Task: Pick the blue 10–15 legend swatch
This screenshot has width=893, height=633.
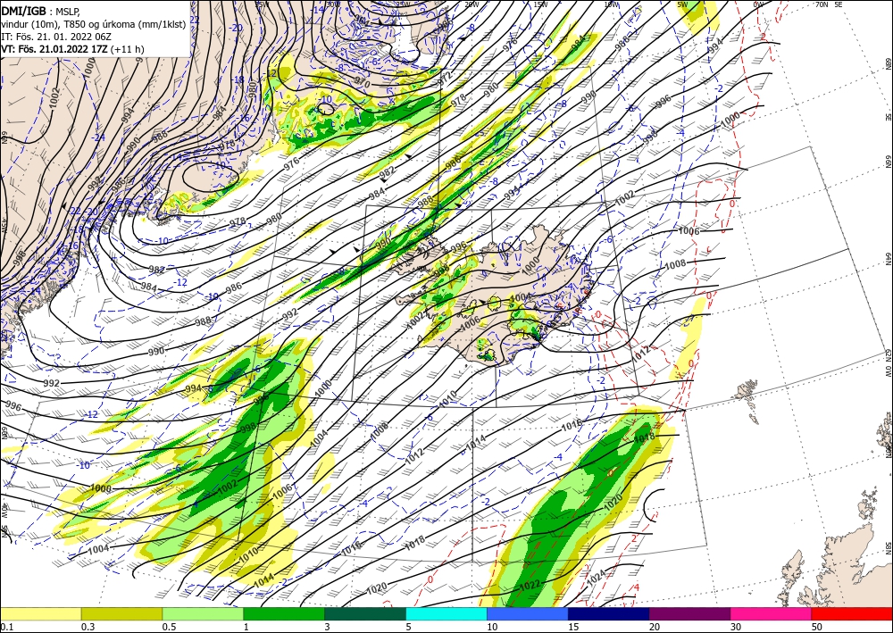Action: tap(528, 613)
